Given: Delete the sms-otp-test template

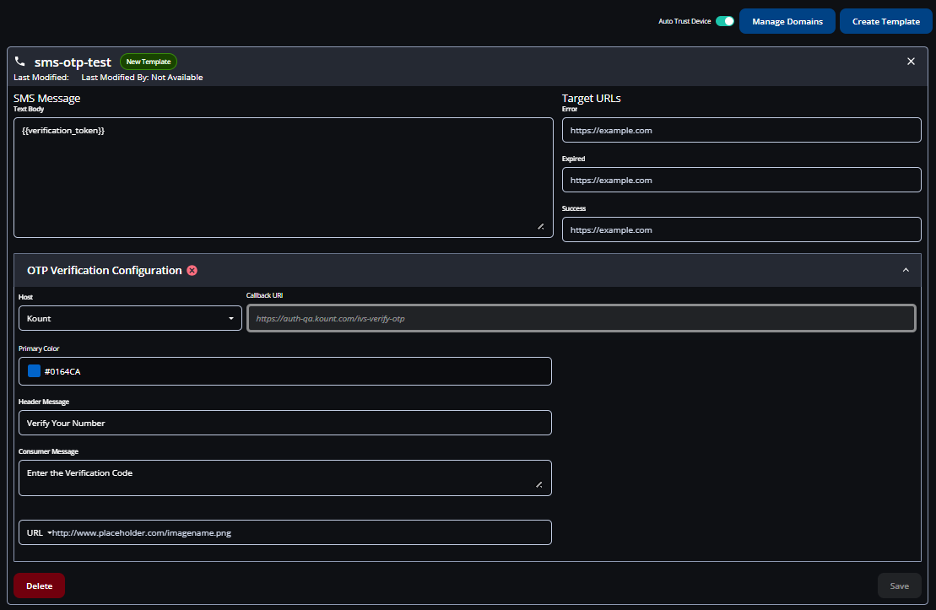Looking at the screenshot, I should point(40,586).
